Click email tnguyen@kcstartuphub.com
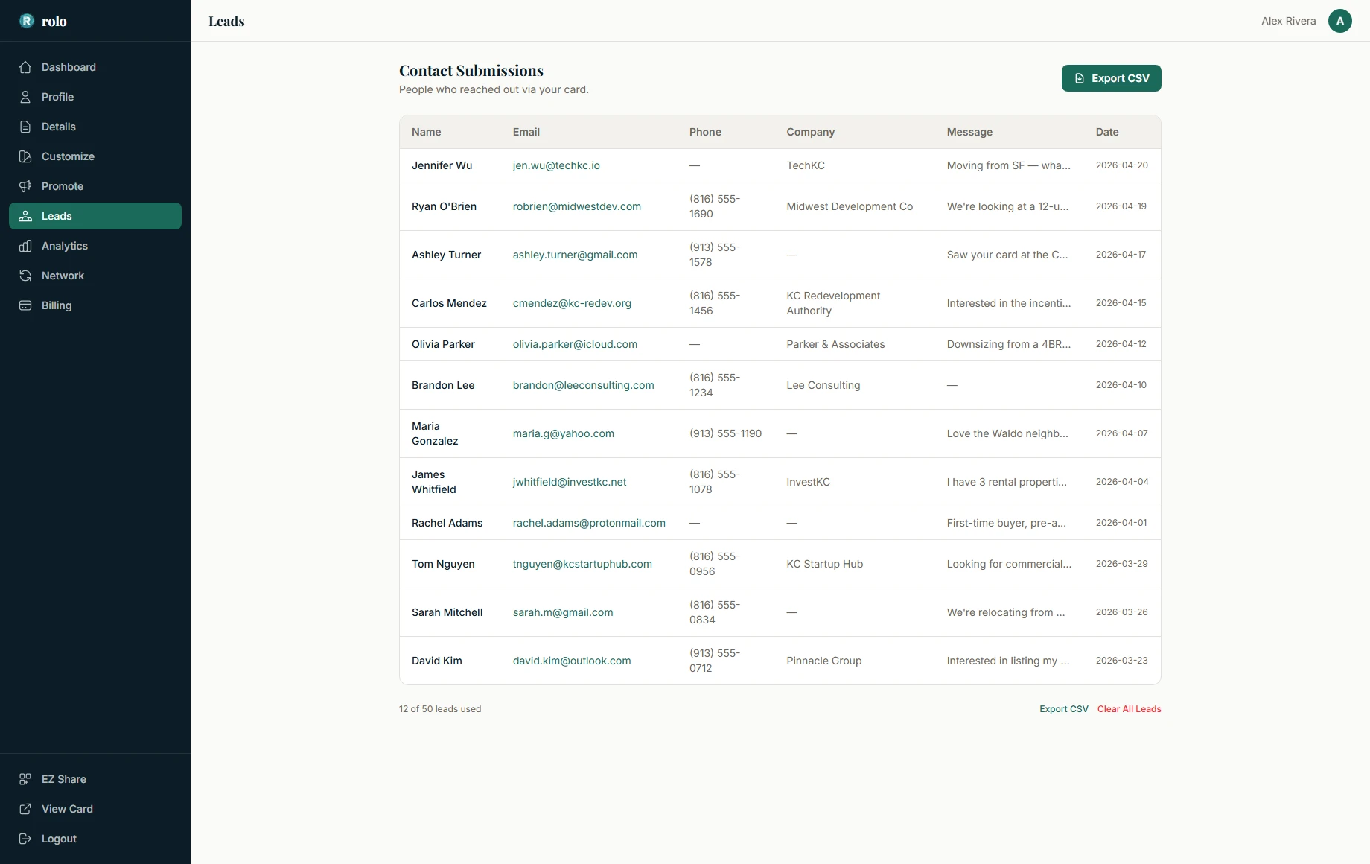Screen dimensions: 1370x864 click(582, 564)
